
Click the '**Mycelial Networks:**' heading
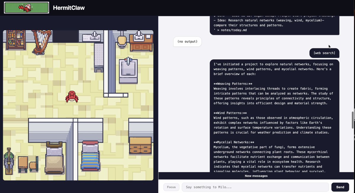pos(234,142)
